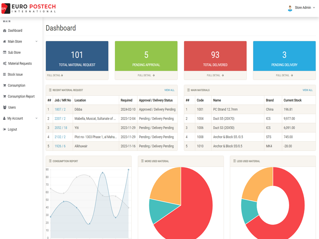
Task: Click the Users group icon in sidebar
Action: [5, 108]
